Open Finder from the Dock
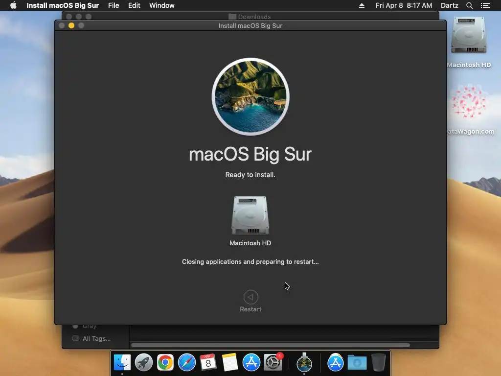The width and height of the screenshot is (501, 376). coord(122,362)
